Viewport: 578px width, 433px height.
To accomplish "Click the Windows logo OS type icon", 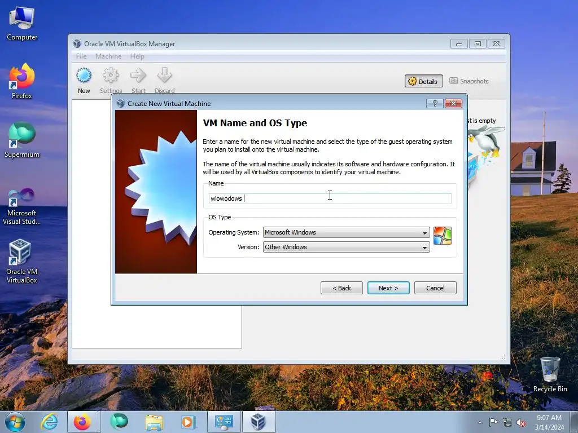I will pos(443,236).
